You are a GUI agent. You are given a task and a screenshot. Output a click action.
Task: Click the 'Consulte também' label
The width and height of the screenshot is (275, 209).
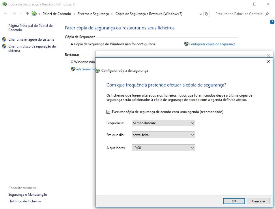pos(22,188)
